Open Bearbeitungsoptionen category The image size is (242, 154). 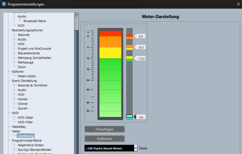pyautogui.click(x=27, y=30)
